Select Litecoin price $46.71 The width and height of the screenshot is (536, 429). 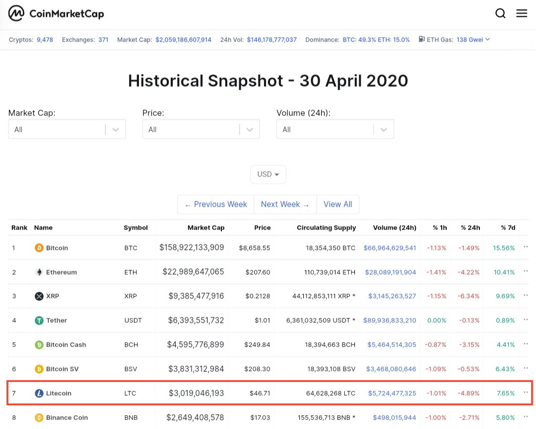click(x=260, y=393)
